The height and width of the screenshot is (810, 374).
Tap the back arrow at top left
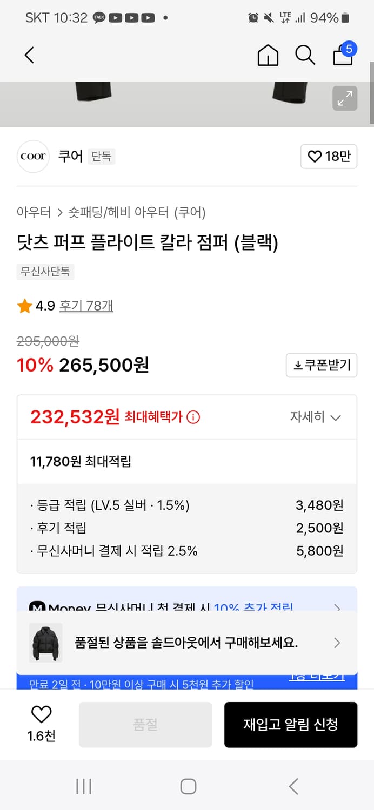pos(29,55)
